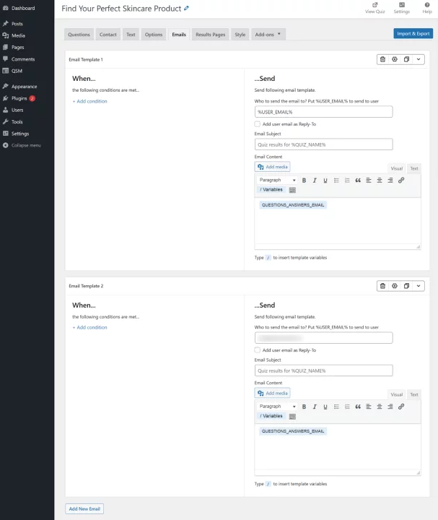438x520 pixels.
Task: Toggle Underline in Template 1 editor
Action: coord(325,181)
